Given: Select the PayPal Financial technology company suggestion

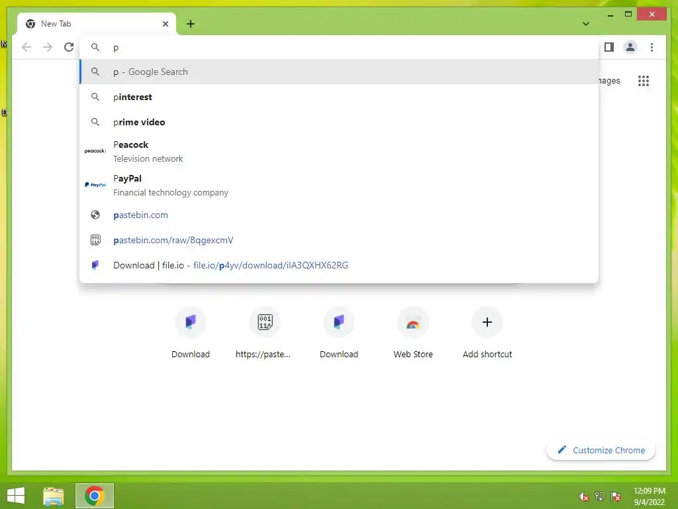Looking at the screenshot, I should [x=339, y=186].
